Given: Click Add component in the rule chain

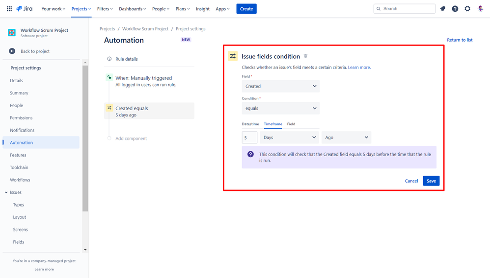Looking at the screenshot, I should [131, 139].
